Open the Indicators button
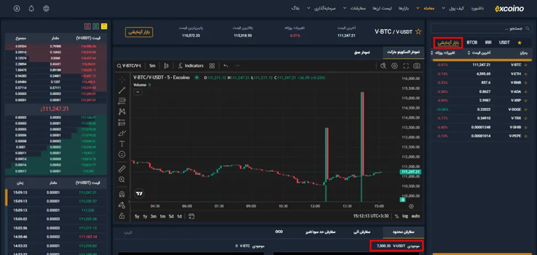This screenshot has height=255, width=537. [x=191, y=66]
